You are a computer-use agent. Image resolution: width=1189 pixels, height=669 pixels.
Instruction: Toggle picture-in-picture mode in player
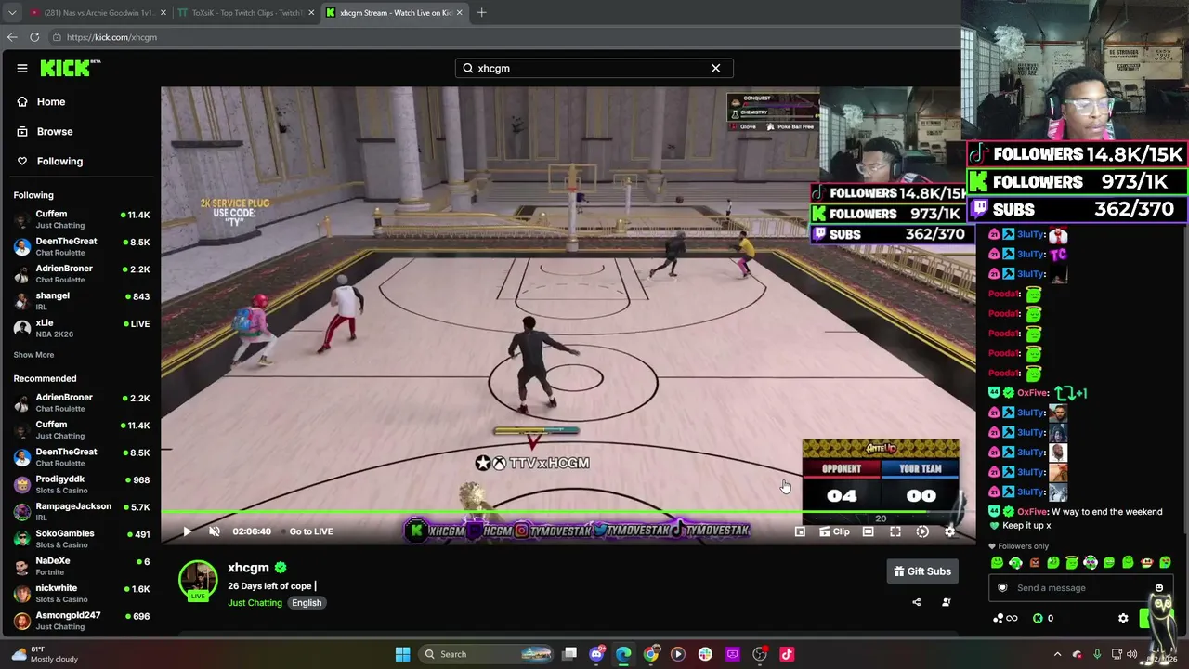point(800,531)
